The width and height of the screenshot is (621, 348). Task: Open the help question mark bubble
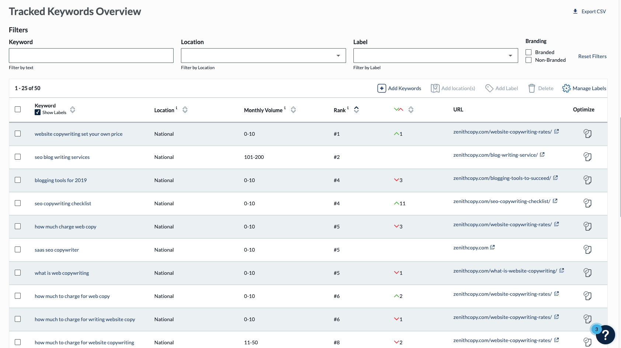click(605, 334)
